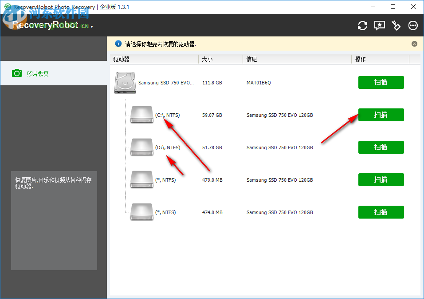Click the feedback speech bubble icon
Screen dimensions: 424x299
pos(379,26)
